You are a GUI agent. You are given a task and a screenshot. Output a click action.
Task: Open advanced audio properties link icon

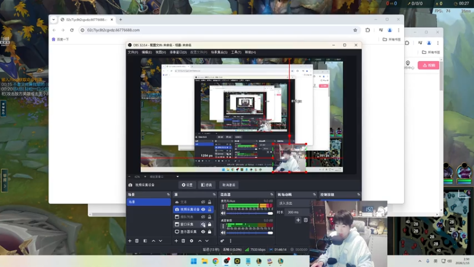pos(222,241)
